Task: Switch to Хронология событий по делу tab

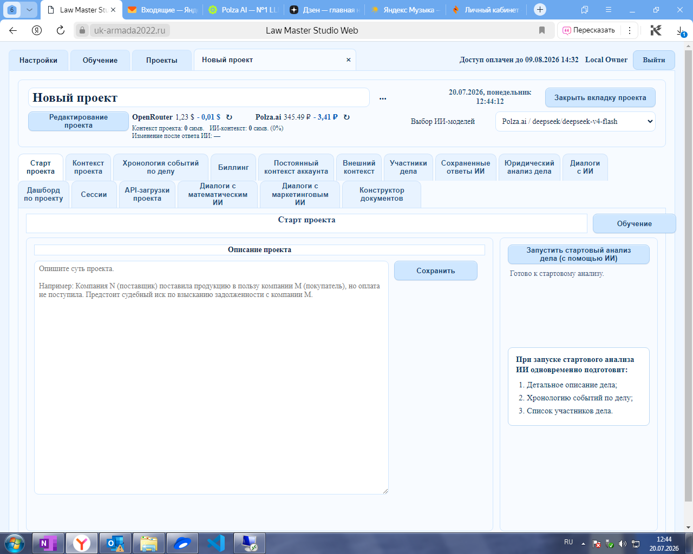Action: 161,167
